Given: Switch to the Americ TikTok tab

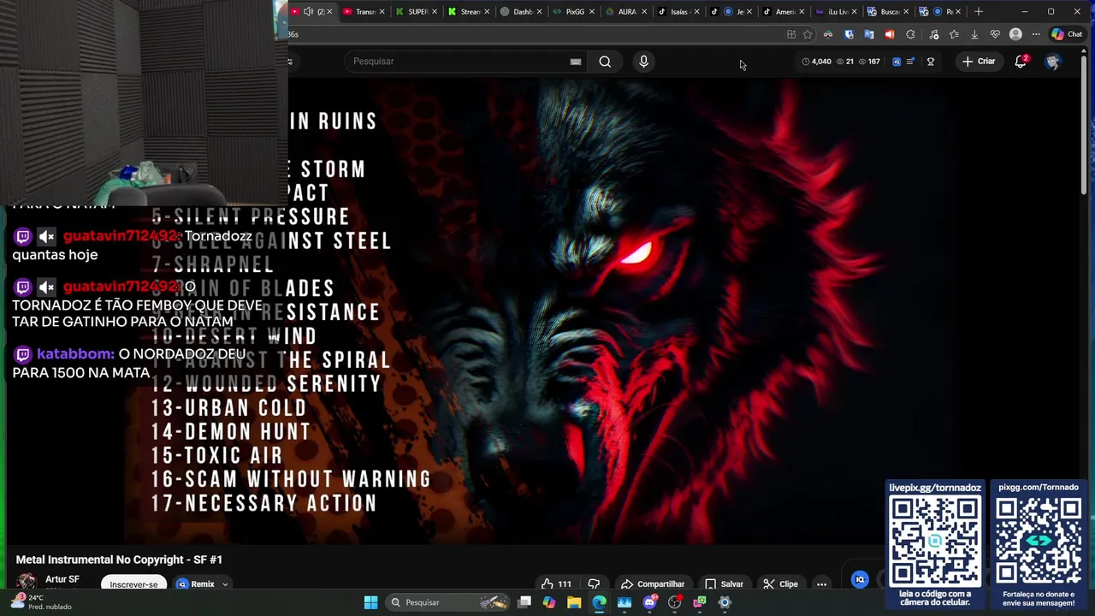Looking at the screenshot, I should pos(784,12).
